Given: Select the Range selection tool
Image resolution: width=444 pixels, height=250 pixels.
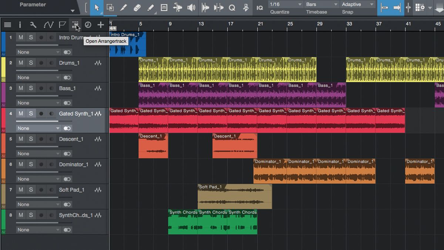Looking at the screenshot, I should [x=110, y=7].
